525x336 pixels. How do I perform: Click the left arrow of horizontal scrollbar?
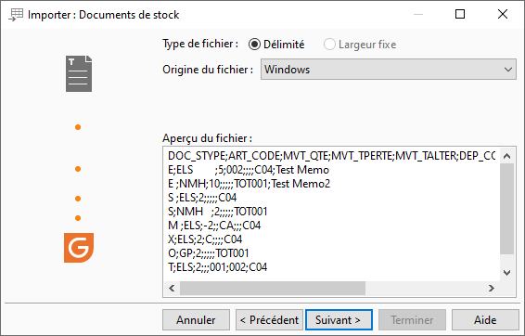point(172,288)
